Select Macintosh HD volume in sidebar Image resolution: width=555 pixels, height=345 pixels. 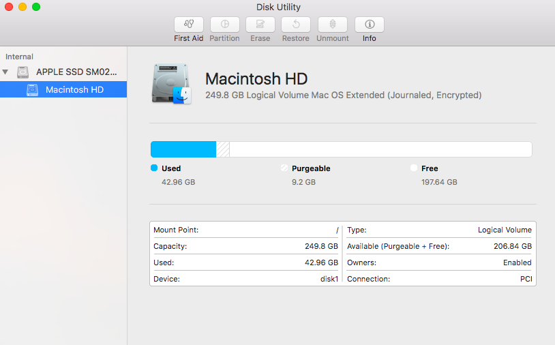[x=63, y=89]
